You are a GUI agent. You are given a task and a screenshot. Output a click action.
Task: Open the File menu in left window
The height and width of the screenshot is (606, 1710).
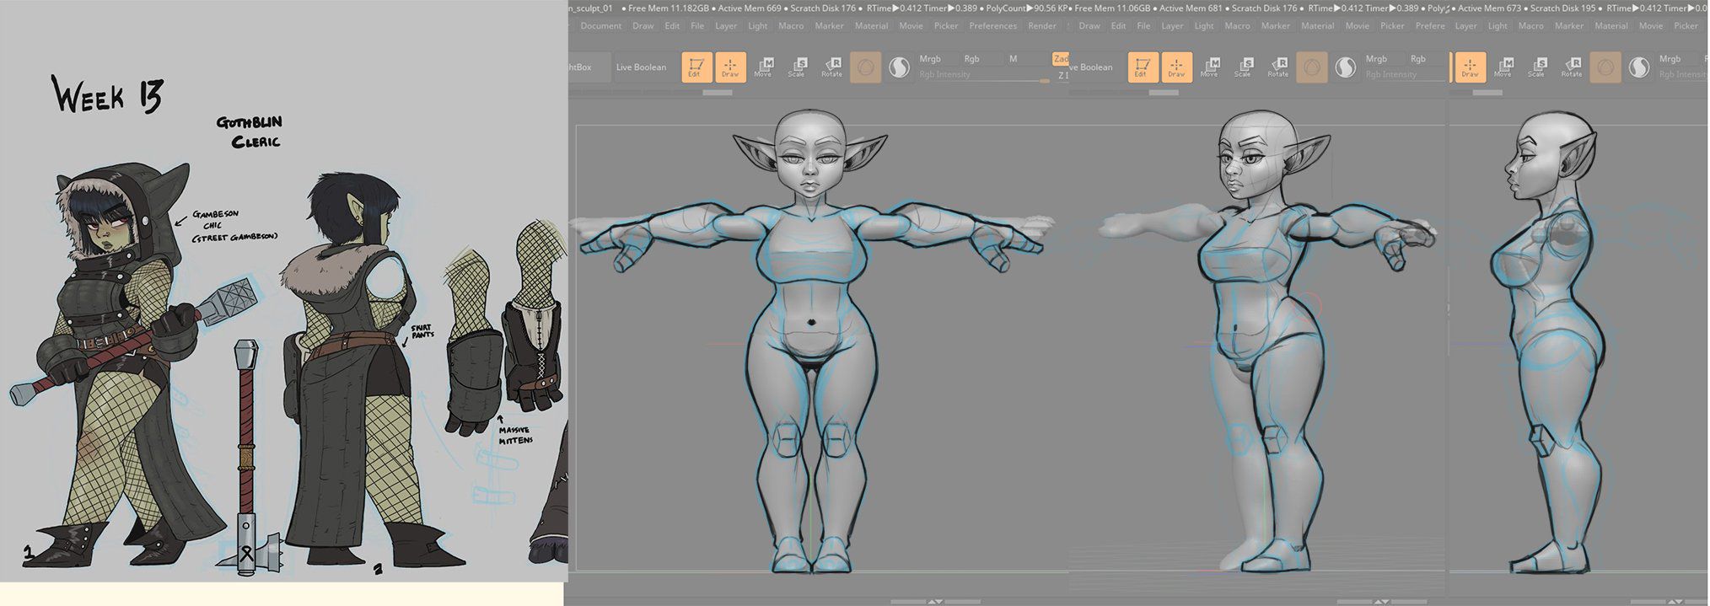[697, 26]
